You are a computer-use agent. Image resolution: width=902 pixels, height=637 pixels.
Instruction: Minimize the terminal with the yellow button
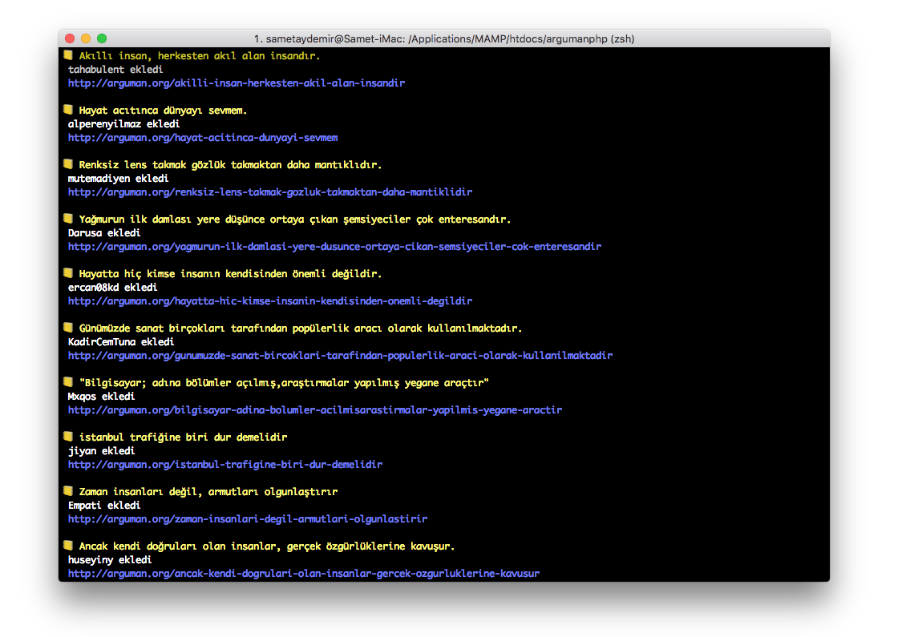pos(86,38)
